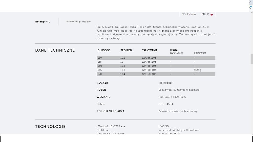Screen dimensions: 253x142
Task: Click the heart favorites icon
Action: pos(183,14)
